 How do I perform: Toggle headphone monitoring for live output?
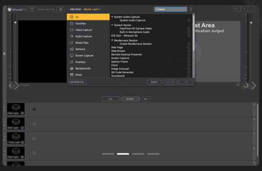[251, 87]
